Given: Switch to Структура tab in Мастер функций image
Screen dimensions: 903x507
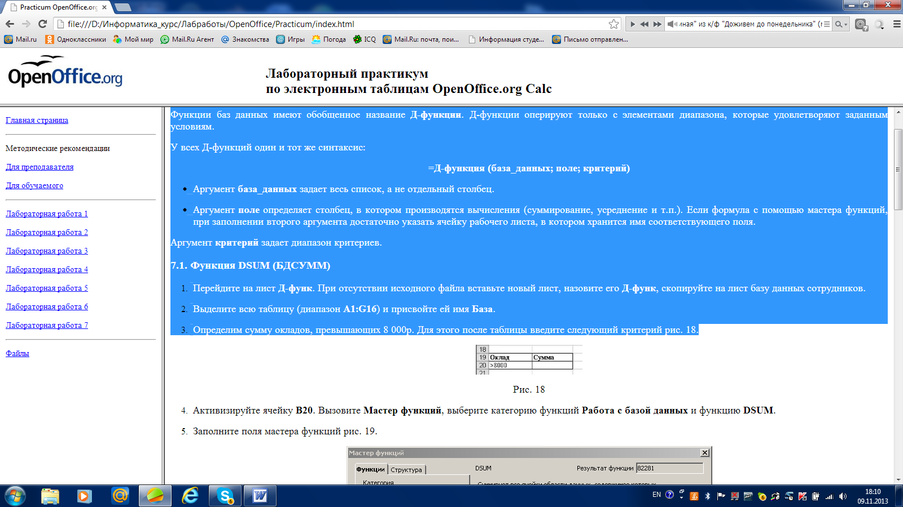Looking at the screenshot, I should (x=406, y=469).
